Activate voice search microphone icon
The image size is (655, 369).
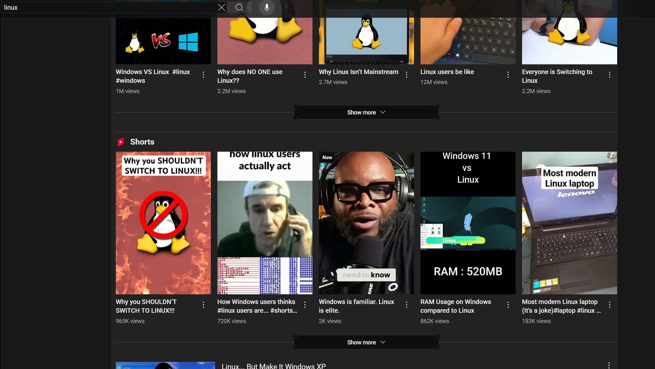pos(267,8)
